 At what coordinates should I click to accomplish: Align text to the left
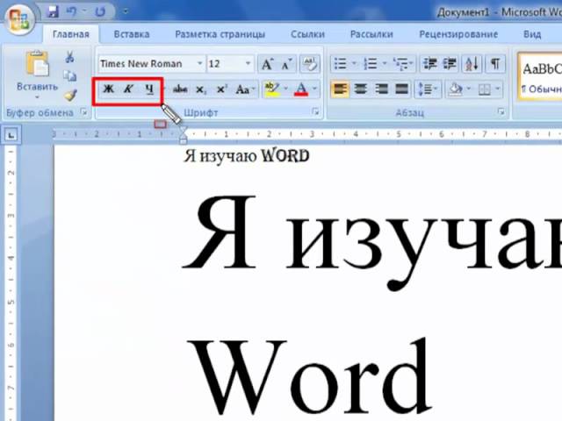click(x=340, y=89)
